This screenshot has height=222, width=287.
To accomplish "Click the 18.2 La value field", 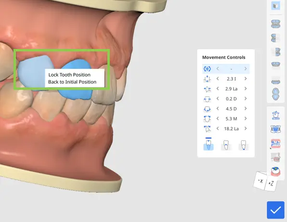I will [x=231, y=129].
